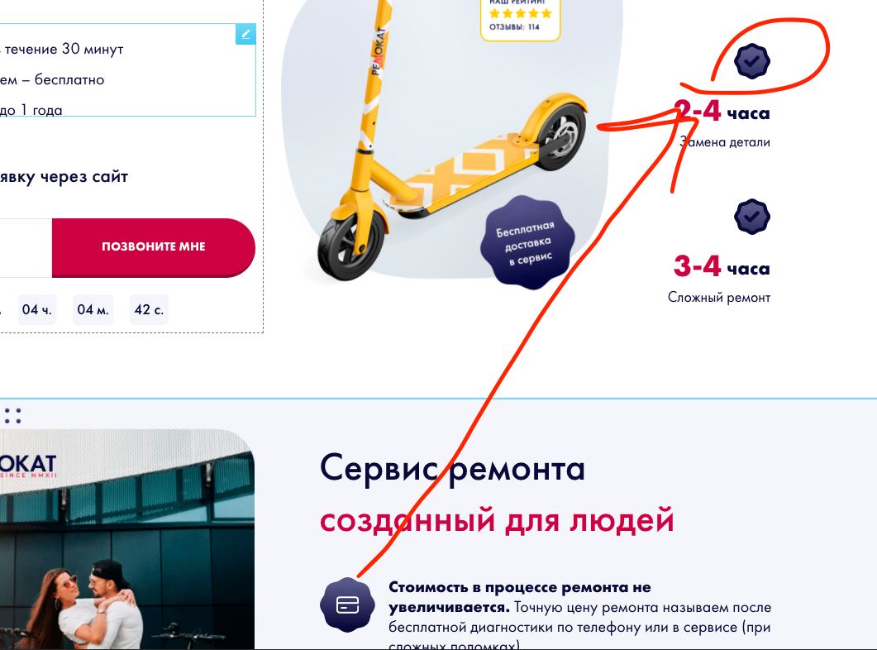Click the 04 ч. countdown box
This screenshot has height=650, width=877.
pos(37,309)
